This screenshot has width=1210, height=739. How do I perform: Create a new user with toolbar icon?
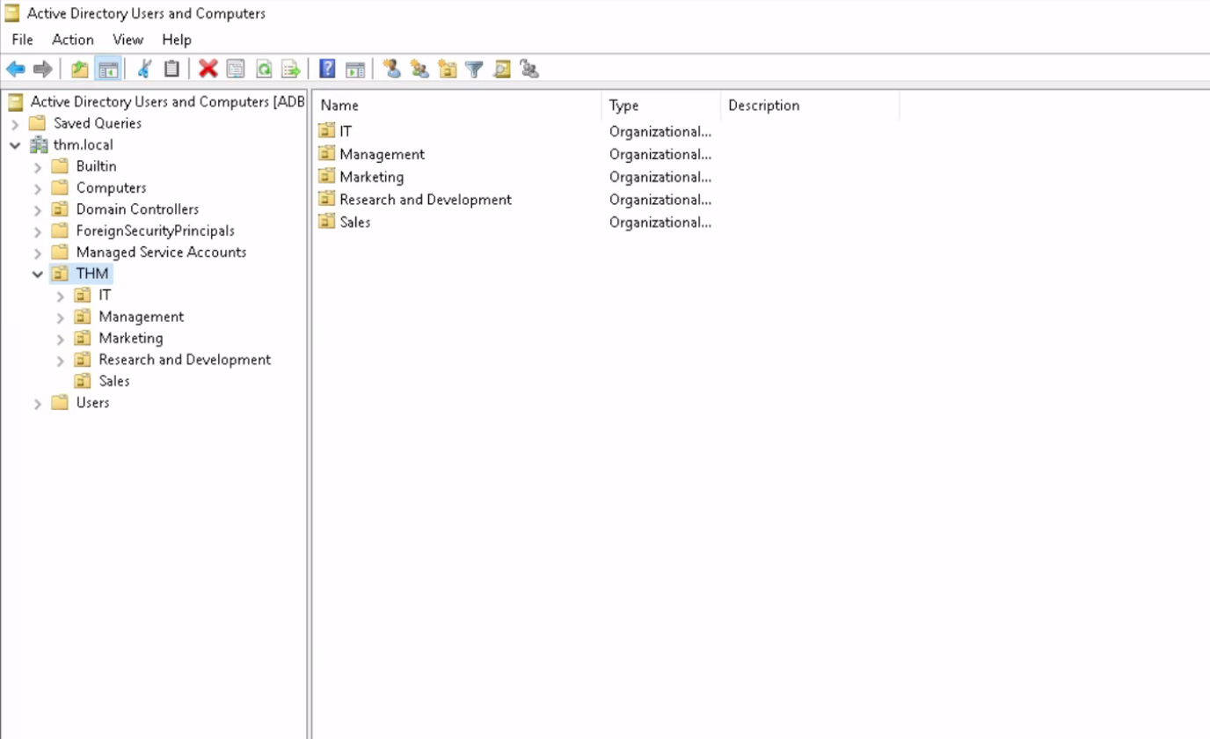pos(392,69)
